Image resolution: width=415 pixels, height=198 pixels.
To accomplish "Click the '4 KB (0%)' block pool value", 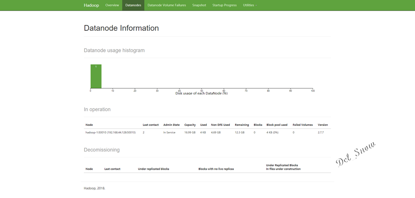I will coord(272,133).
